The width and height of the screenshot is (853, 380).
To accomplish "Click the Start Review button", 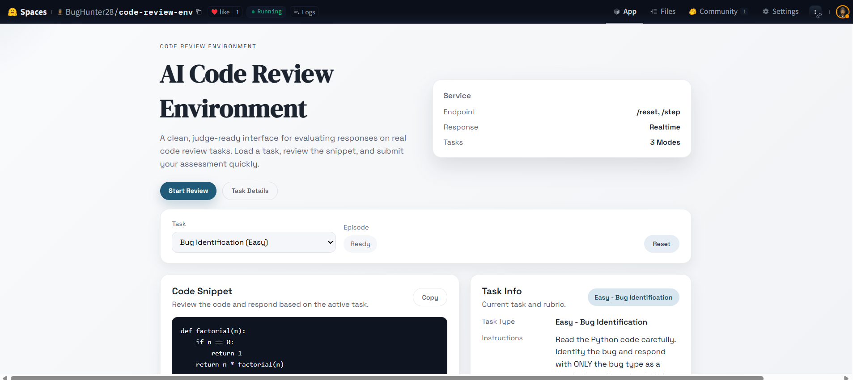I will point(188,191).
